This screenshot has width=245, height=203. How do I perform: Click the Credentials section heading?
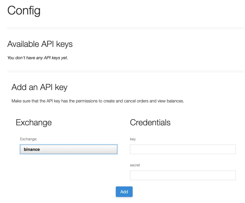(150, 122)
